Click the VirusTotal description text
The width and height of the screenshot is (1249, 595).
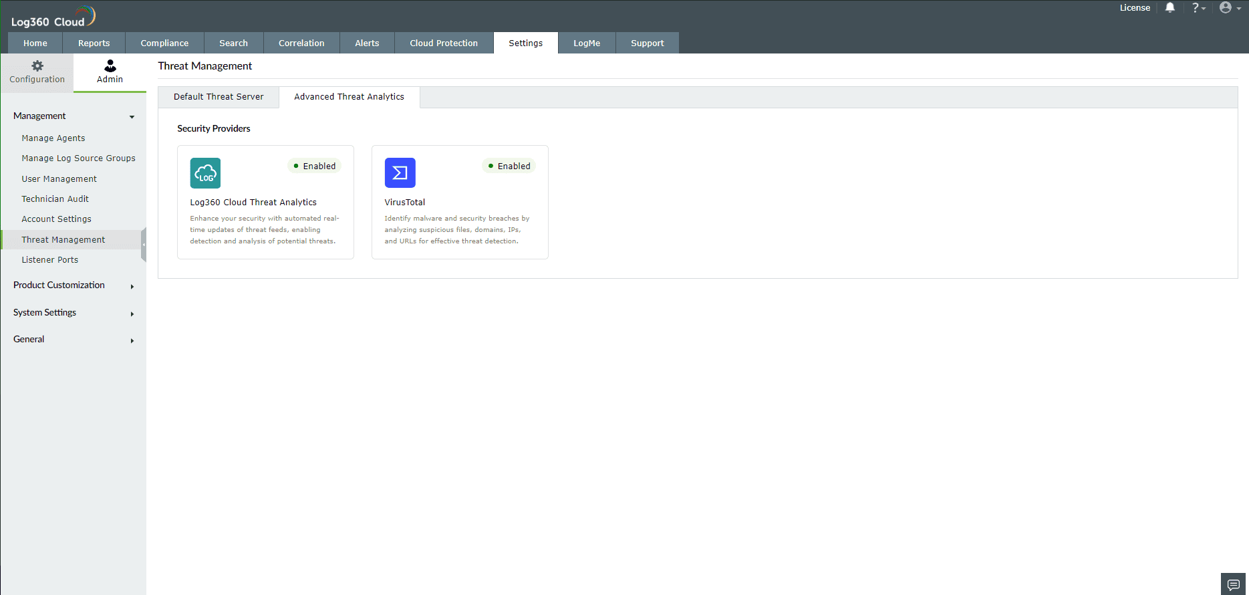(457, 230)
